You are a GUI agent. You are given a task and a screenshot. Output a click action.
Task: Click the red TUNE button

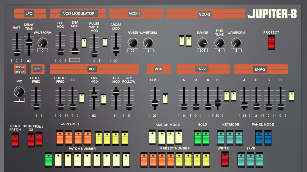39,139
